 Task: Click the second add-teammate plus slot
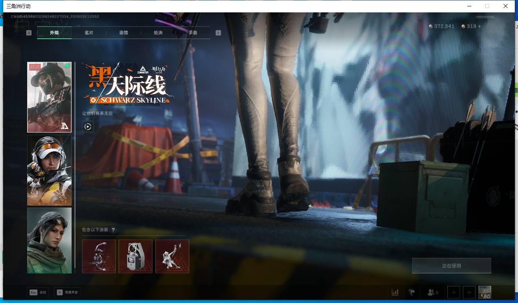click(x=469, y=293)
